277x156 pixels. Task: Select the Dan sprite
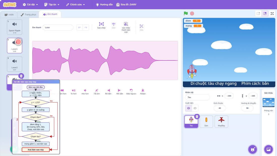click(206, 121)
